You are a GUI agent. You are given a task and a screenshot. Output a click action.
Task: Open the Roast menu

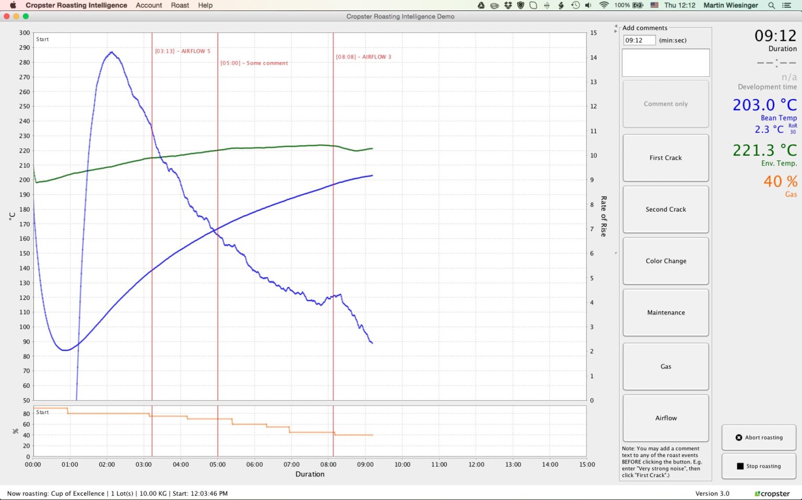[x=180, y=5]
